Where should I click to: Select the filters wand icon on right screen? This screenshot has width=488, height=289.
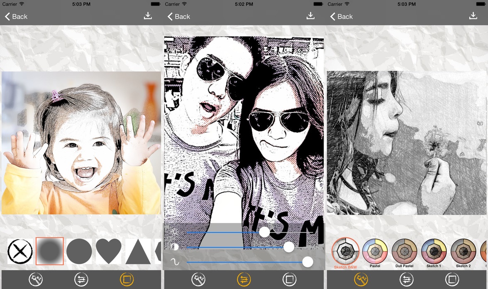[x=361, y=279]
